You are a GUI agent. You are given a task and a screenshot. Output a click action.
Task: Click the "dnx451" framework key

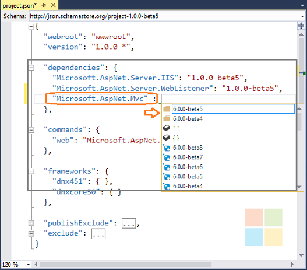point(69,181)
